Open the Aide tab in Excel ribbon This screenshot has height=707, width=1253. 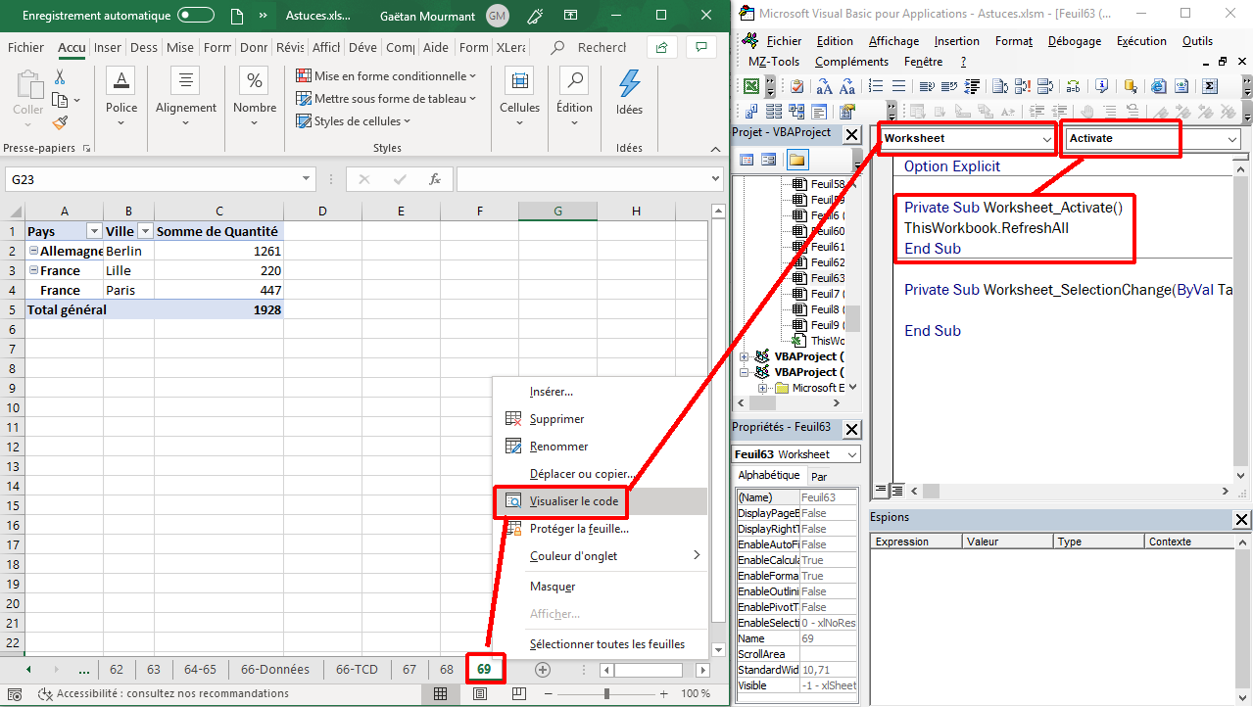436,47
